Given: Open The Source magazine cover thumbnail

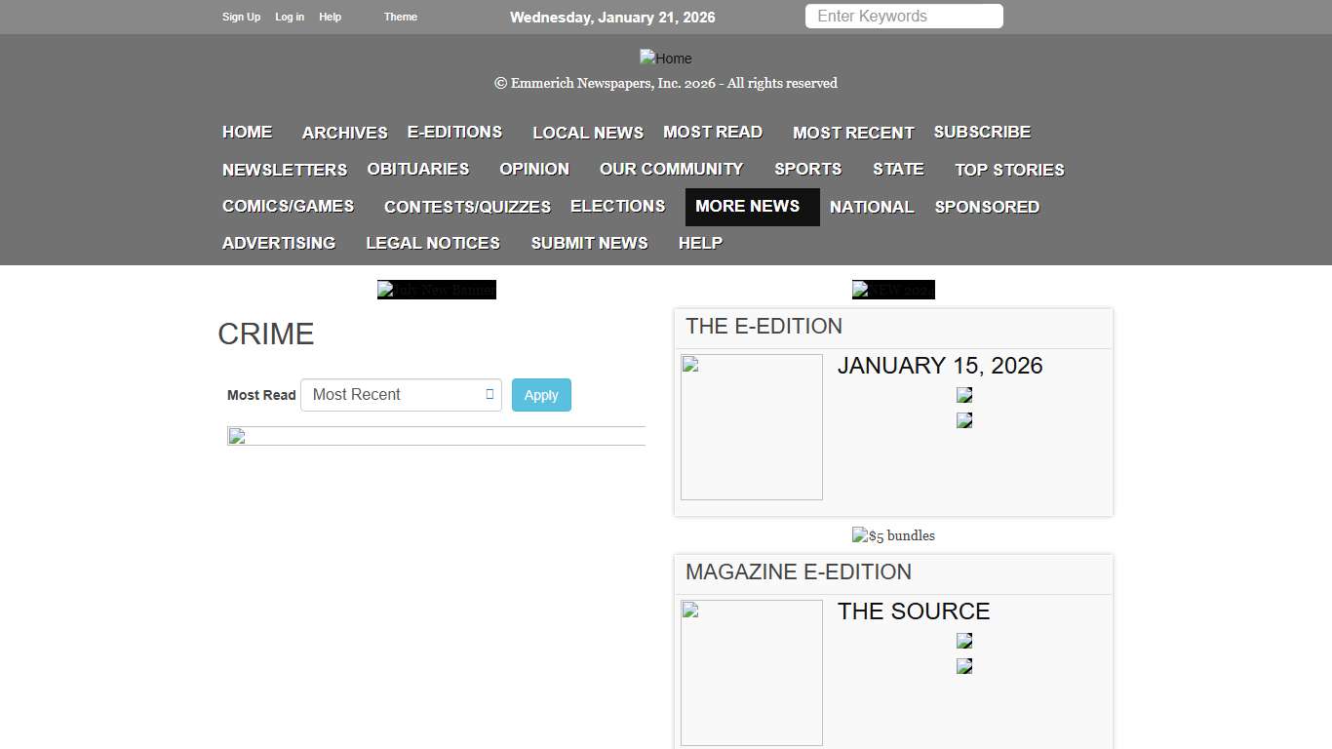Looking at the screenshot, I should pos(751,672).
